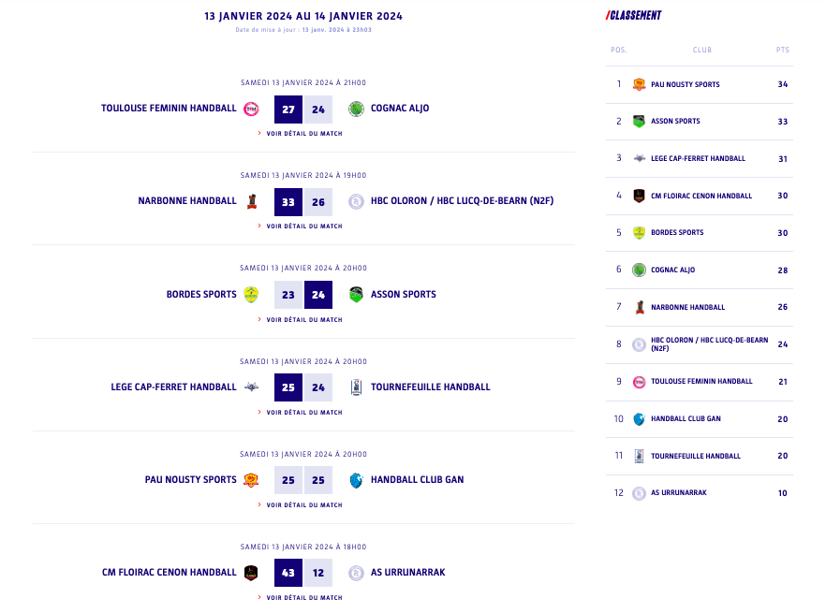The height and width of the screenshot is (613, 826).
Task: Click Bordes Sports logo in match row
Action: coord(251,294)
